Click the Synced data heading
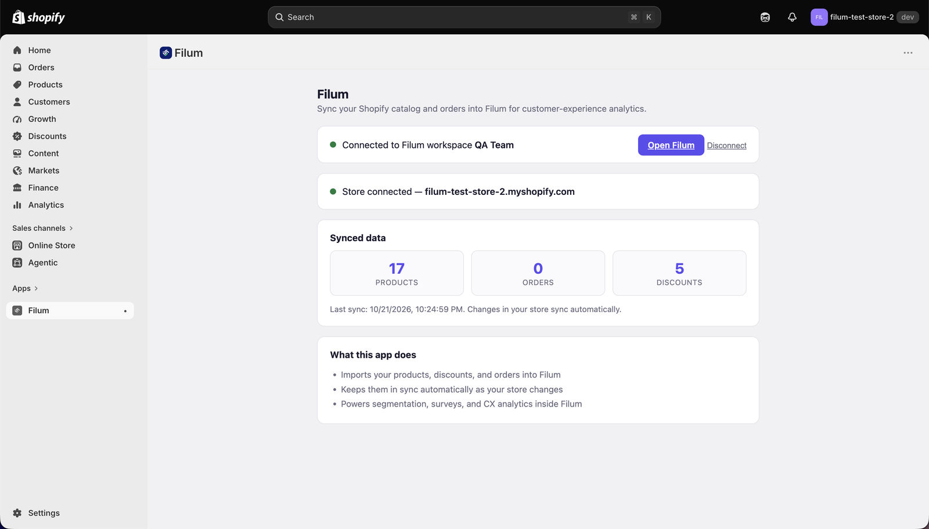 pyautogui.click(x=358, y=238)
